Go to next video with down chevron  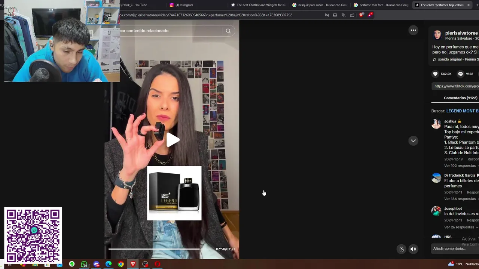click(x=413, y=141)
